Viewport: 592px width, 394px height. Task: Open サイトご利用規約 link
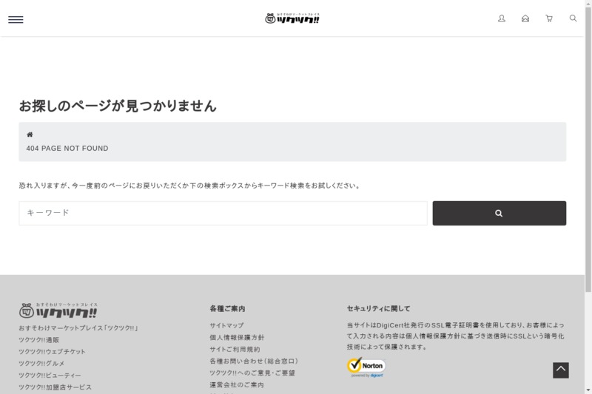[235, 349]
